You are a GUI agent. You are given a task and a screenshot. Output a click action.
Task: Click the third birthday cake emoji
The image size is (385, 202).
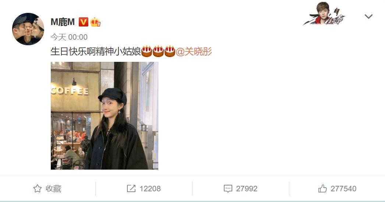pos(170,51)
